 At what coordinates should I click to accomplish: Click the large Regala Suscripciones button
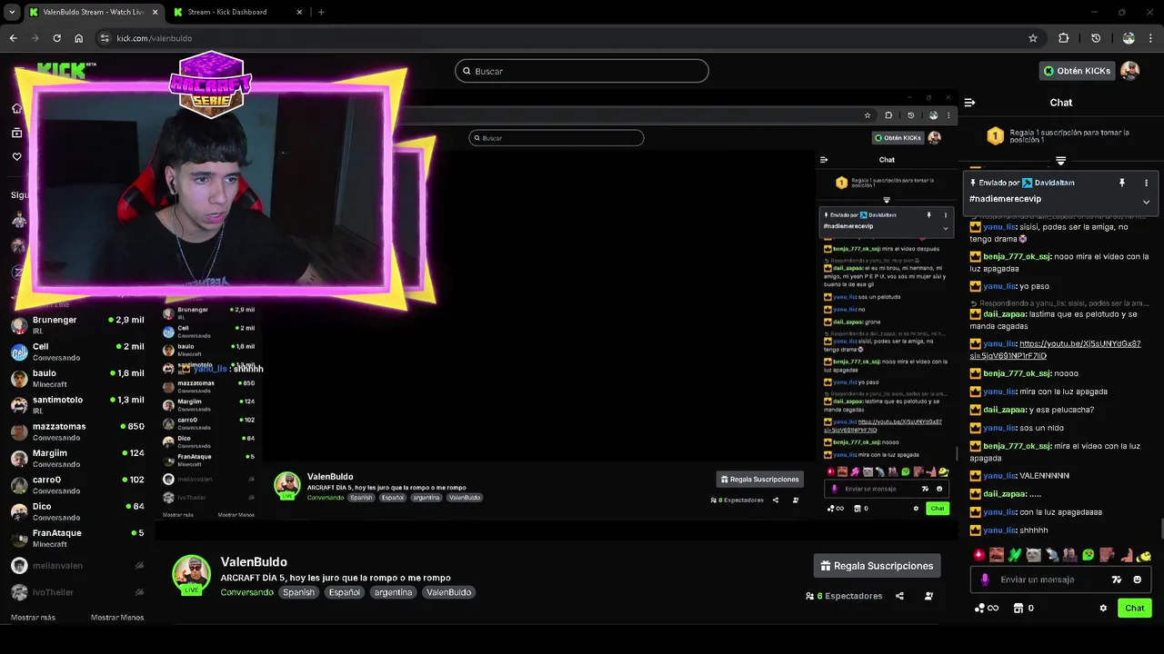pos(877,566)
